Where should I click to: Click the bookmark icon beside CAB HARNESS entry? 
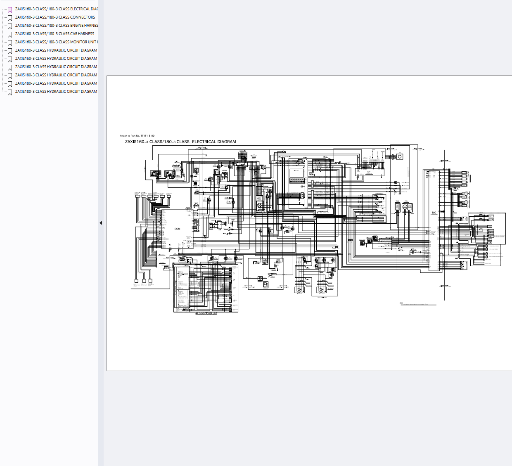point(10,34)
